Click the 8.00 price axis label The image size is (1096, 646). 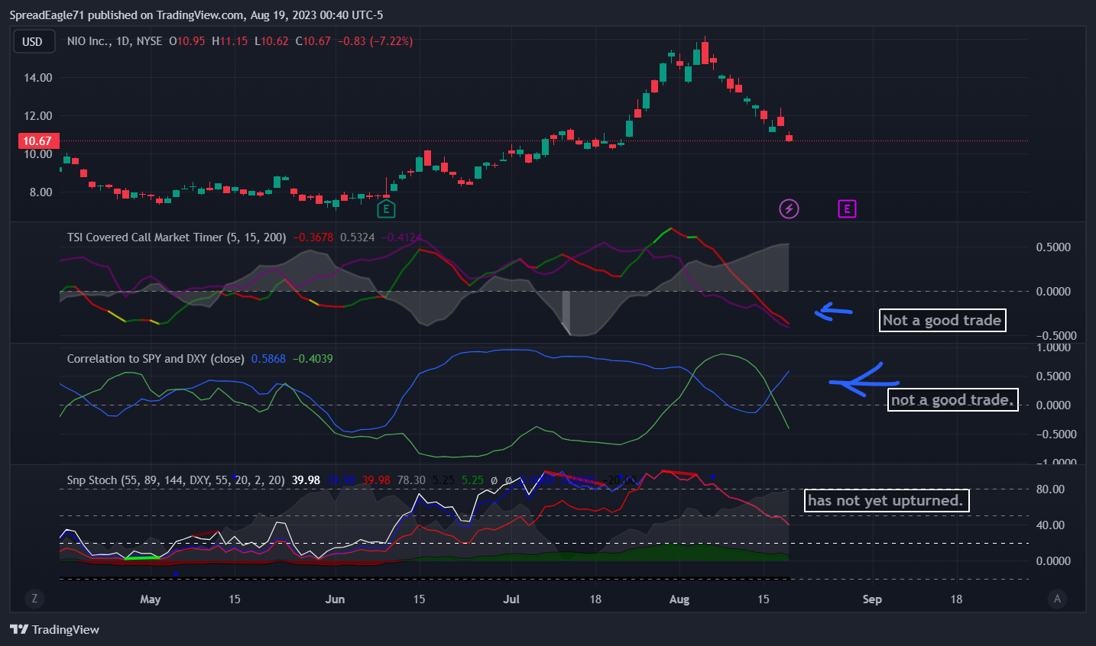[x=41, y=192]
